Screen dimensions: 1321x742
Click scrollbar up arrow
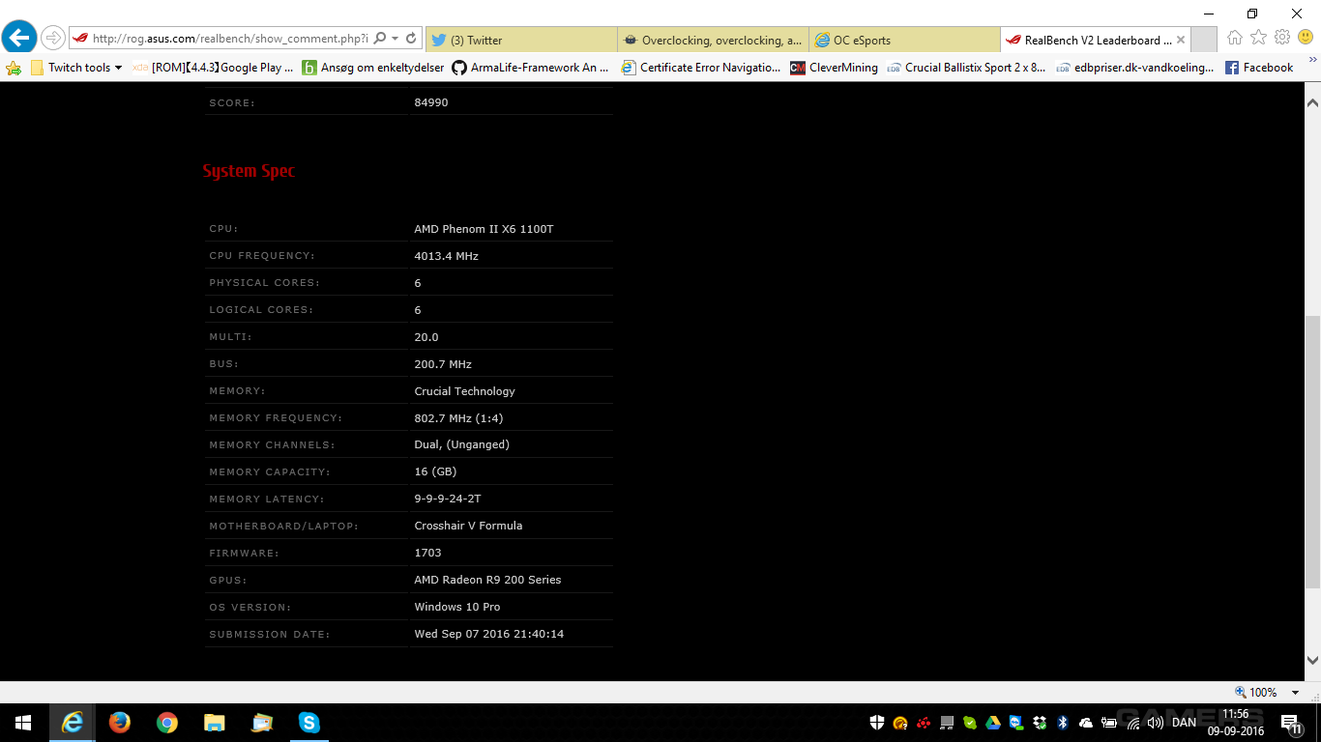point(1312,101)
